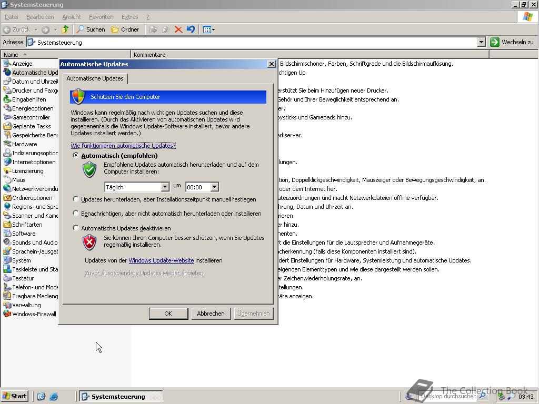Open the Forward history dropdown arrow
The width and height of the screenshot is (539, 404).
(55, 29)
